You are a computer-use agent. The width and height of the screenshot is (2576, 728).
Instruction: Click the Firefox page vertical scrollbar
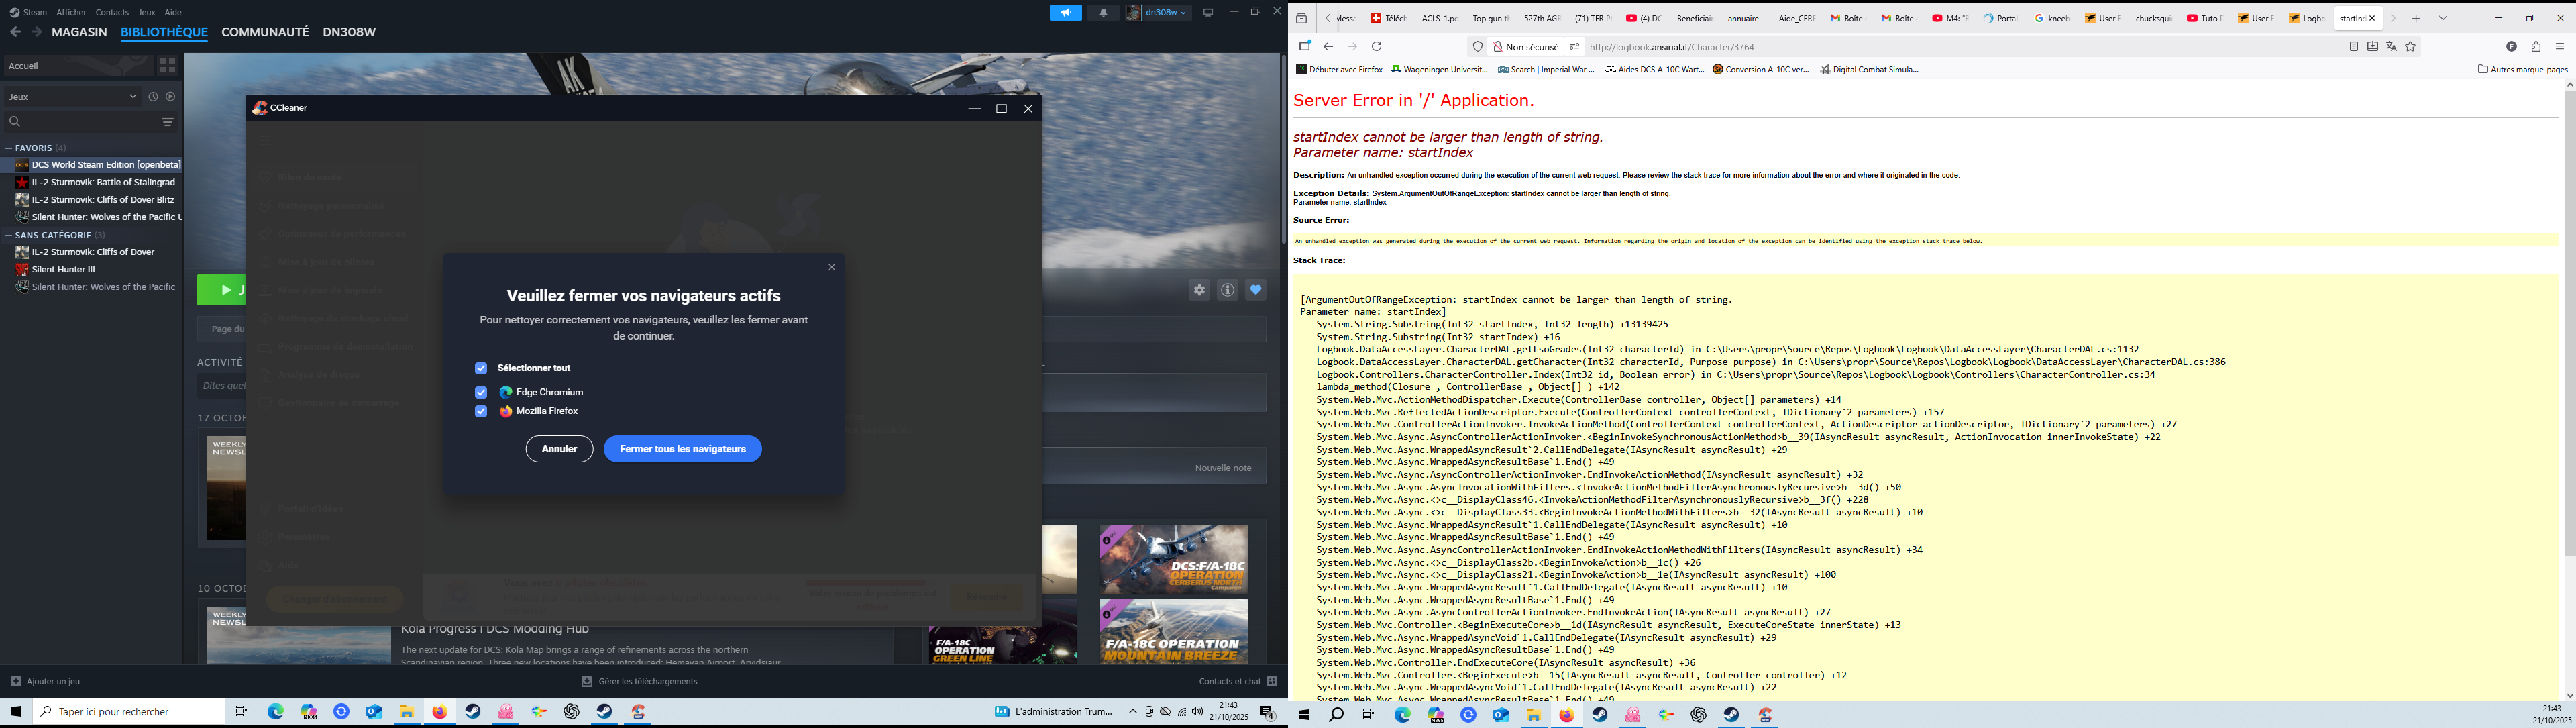pos(2569,320)
